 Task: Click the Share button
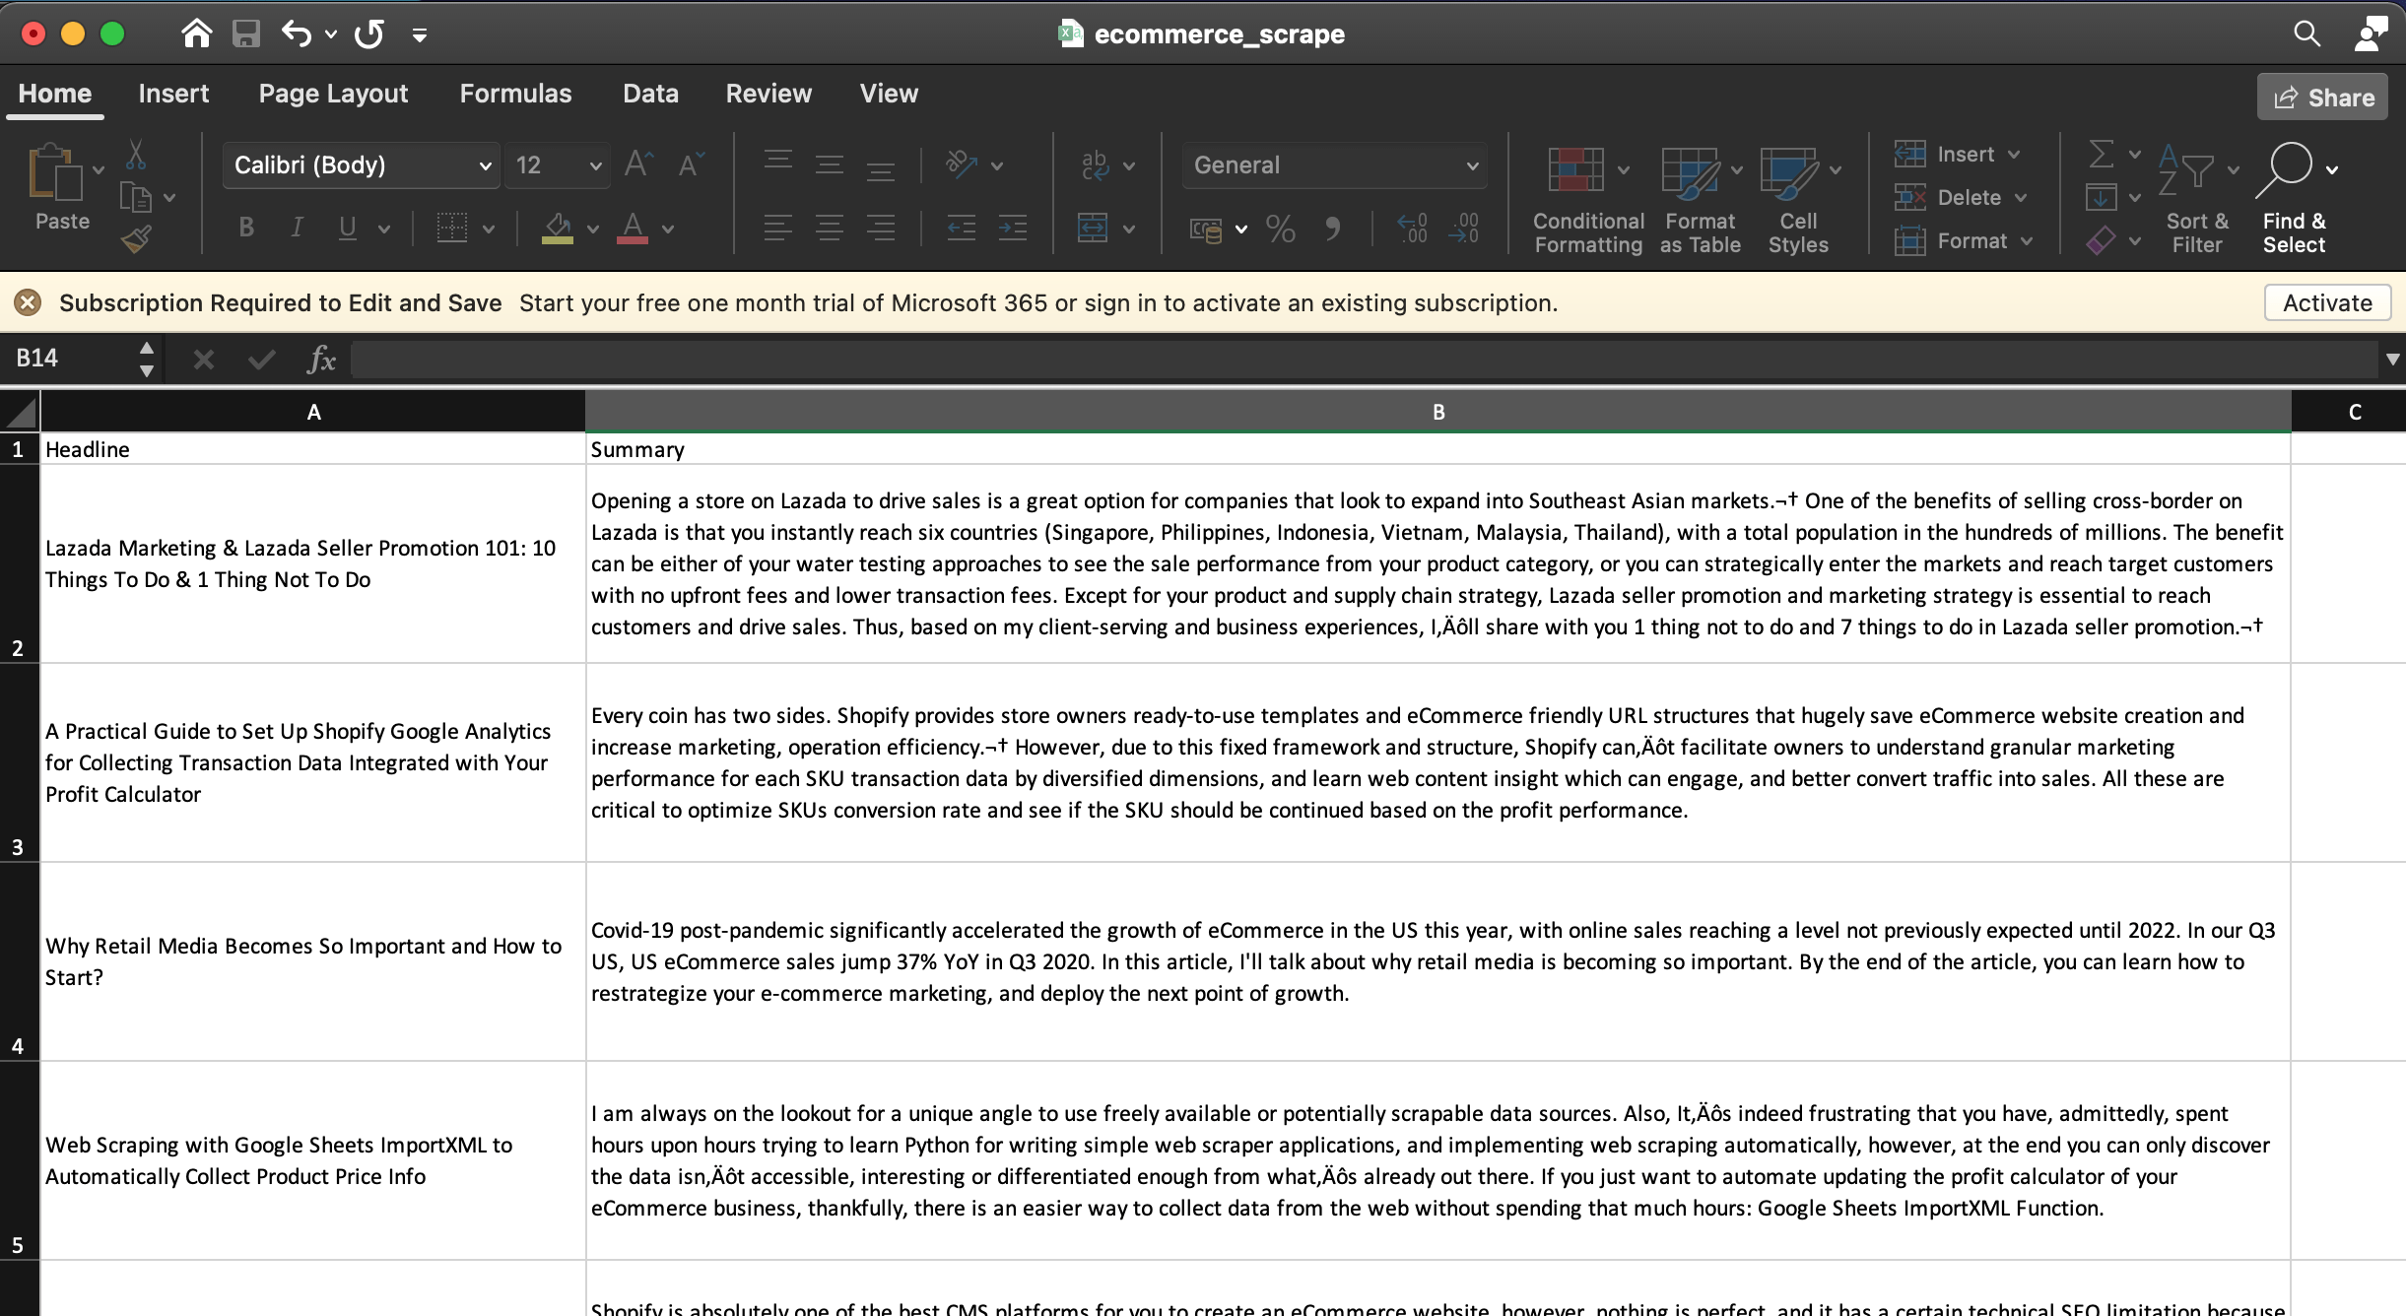pyautogui.click(x=2320, y=96)
